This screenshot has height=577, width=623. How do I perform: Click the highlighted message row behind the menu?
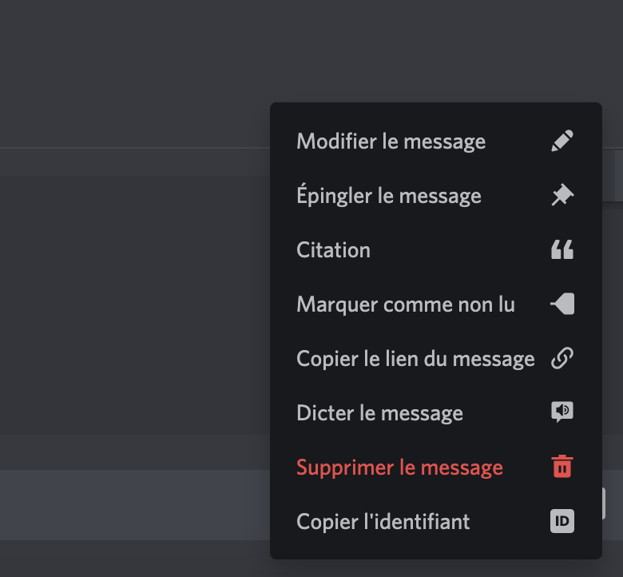(135, 505)
